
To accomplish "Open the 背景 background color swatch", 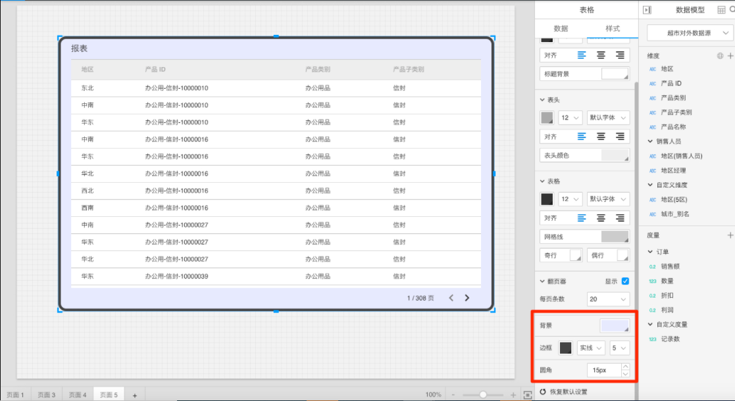I will point(615,325).
